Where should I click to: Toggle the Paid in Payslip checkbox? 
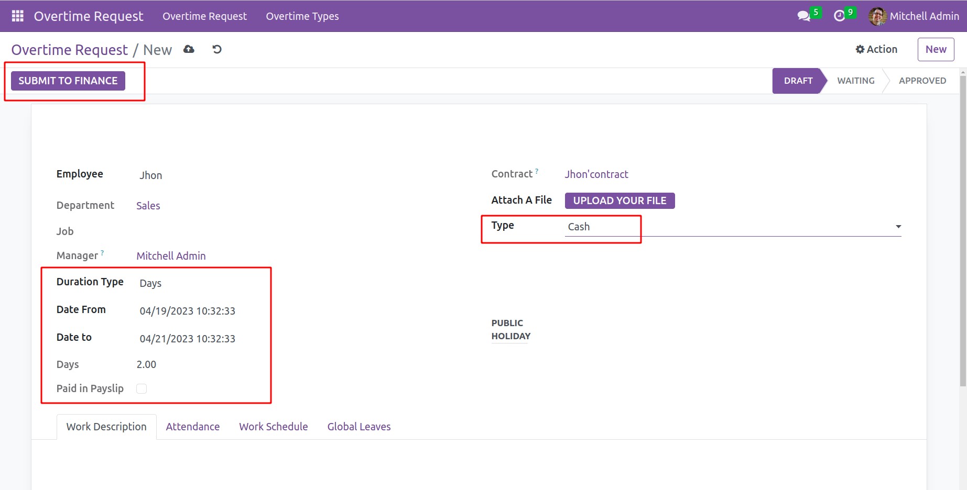(x=142, y=388)
